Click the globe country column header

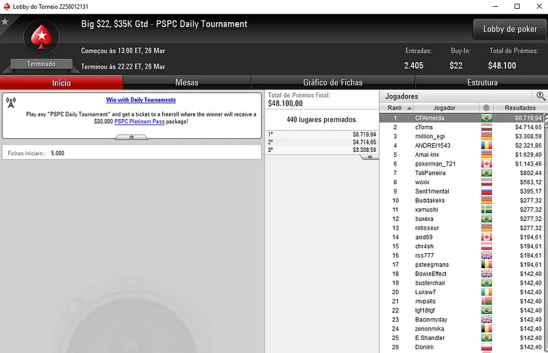tap(486, 107)
